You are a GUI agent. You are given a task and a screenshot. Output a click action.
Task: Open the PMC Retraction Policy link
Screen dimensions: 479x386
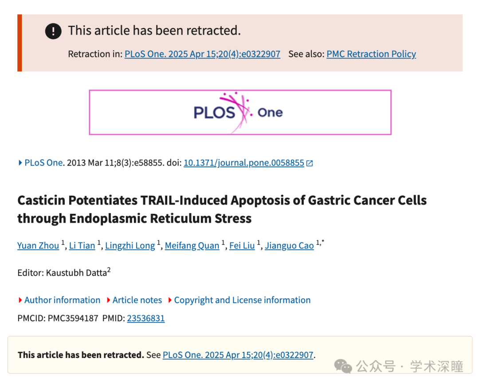tap(371, 54)
